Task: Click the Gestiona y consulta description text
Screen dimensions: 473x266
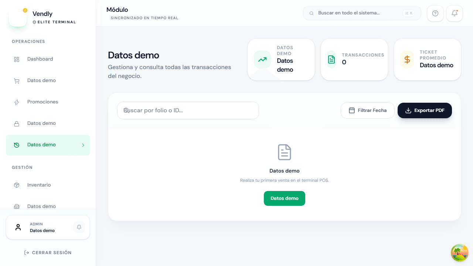Action: (x=170, y=72)
